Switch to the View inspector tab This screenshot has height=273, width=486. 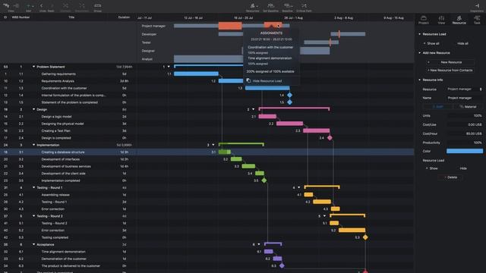(441, 20)
